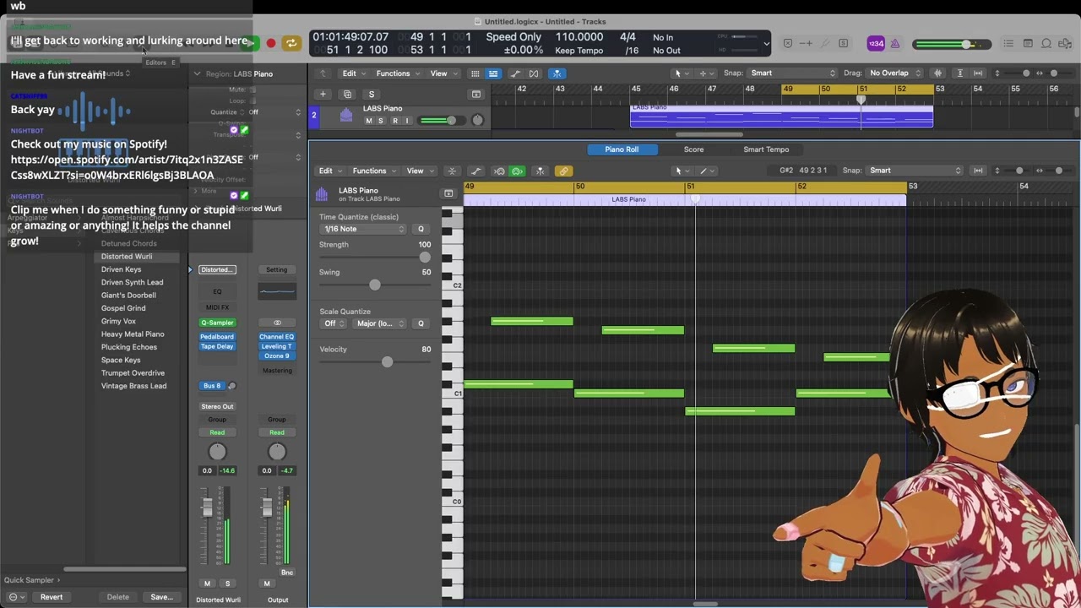1081x608 pixels.
Task: Open the control bar display mode dropdown
Action: tap(766, 44)
